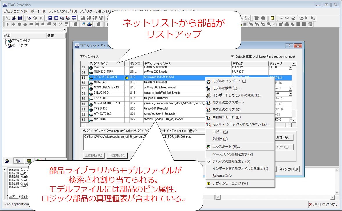This screenshot has height=211, width=342.
Task: Choose Release Info from context menu
Action: click(240, 175)
